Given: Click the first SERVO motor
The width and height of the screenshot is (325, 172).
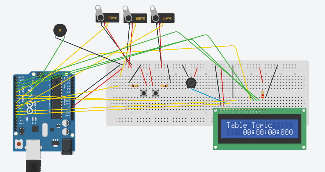Looking at the screenshot, I should (x=107, y=18).
